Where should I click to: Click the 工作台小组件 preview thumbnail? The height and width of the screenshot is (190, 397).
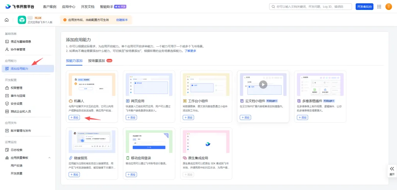click(x=206, y=85)
